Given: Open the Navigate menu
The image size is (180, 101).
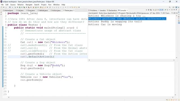Looking at the screenshot, I should [29, 4].
